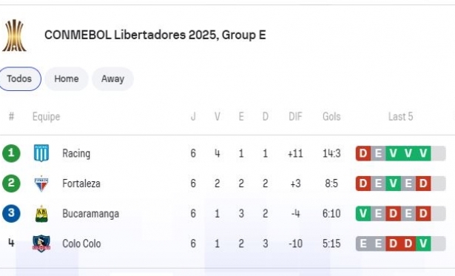This screenshot has width=455, height=276.
Task: Switch to the Home filter tab
Action: 67,79
